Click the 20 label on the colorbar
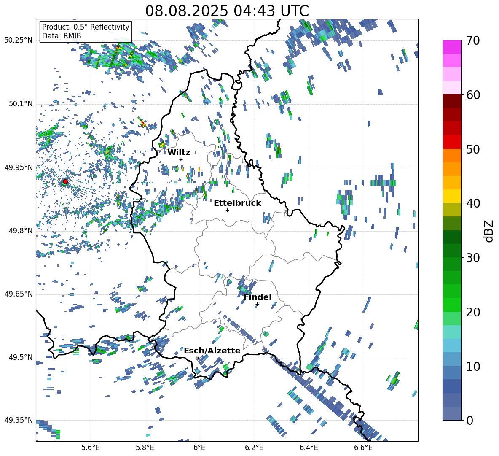Screen dimensions: 499x456 click(x=472, y=312)
